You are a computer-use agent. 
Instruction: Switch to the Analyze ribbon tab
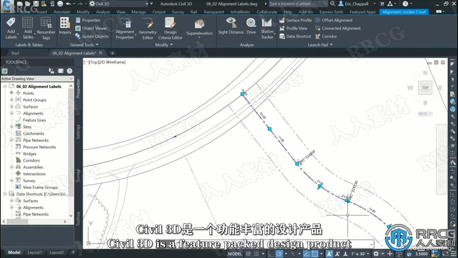pos(103,12)
